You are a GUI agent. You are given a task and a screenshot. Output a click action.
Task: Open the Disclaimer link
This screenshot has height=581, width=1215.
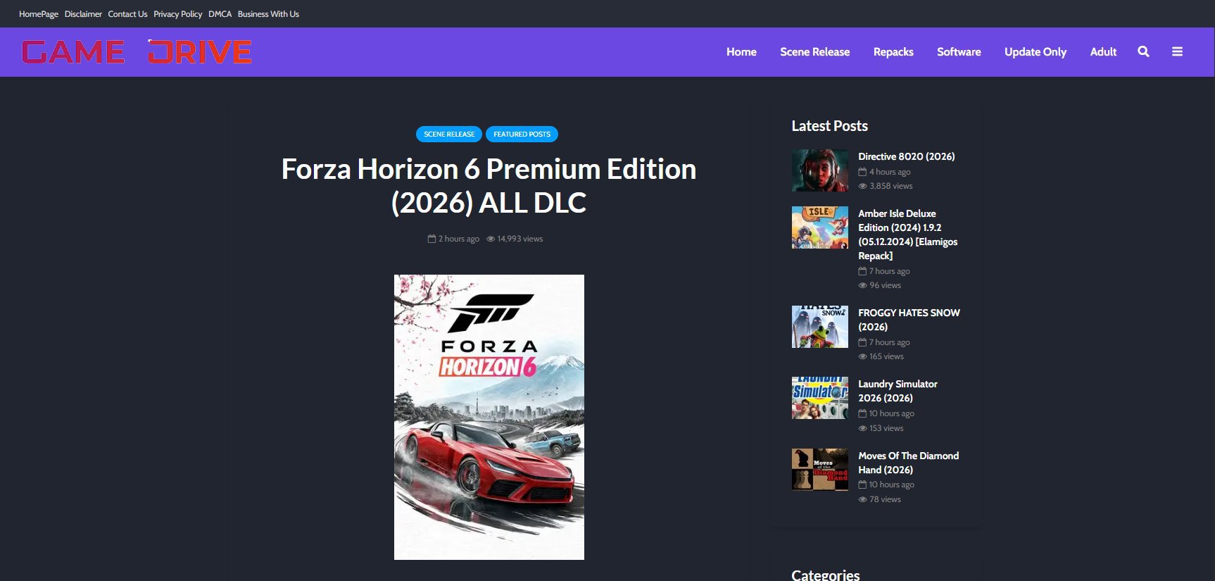(x=83, y=14)
